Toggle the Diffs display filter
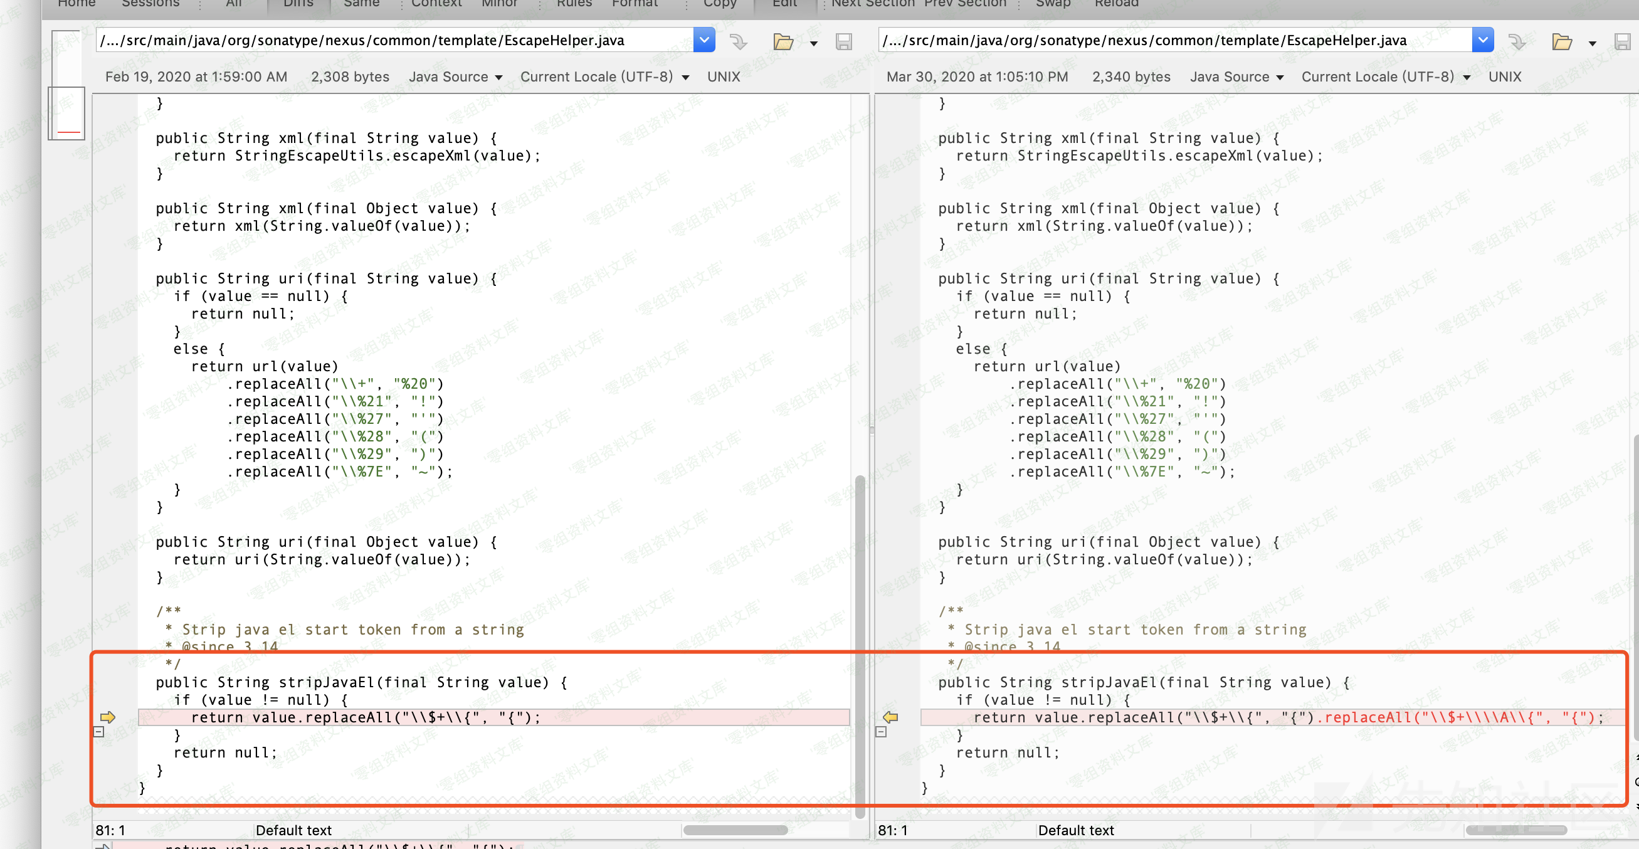The width and height of the screenshot is (1639, 849). [x=298, y=4]
